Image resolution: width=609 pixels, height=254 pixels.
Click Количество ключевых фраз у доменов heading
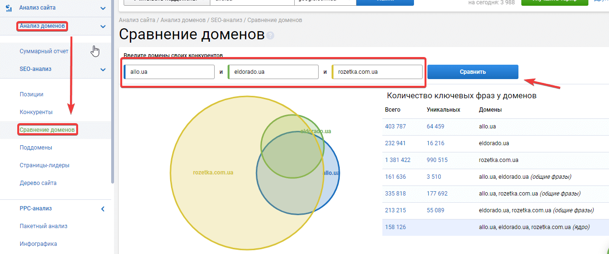click(x=461, y=96)
